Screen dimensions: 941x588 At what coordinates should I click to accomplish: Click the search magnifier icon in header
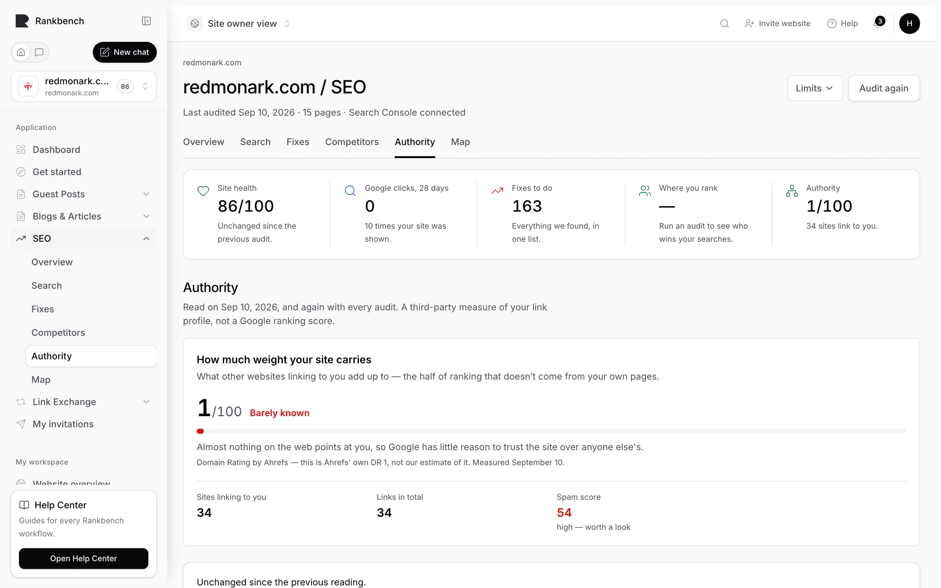point(724,24)
